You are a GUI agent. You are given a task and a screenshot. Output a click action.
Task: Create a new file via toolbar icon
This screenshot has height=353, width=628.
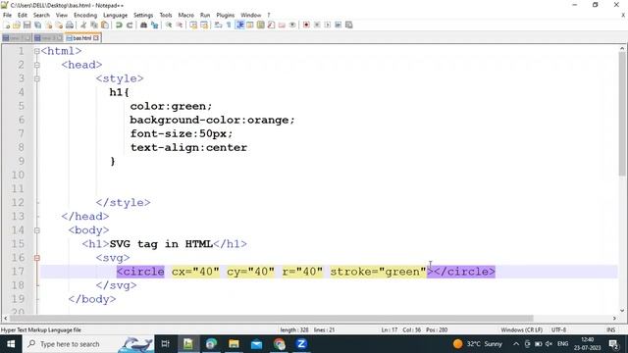click(7, 25)
